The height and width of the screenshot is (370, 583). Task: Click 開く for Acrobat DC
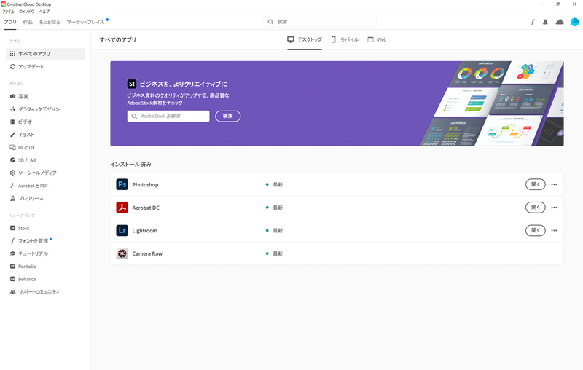[536, 208]
